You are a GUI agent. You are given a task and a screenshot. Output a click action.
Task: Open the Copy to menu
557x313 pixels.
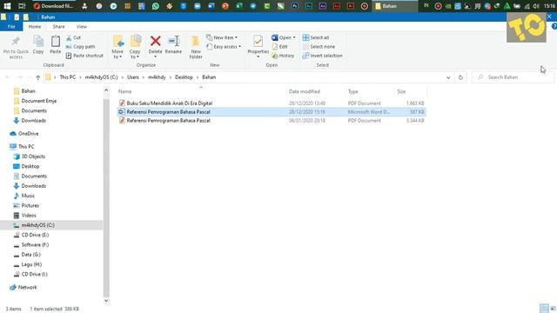(x=135, y=47)
